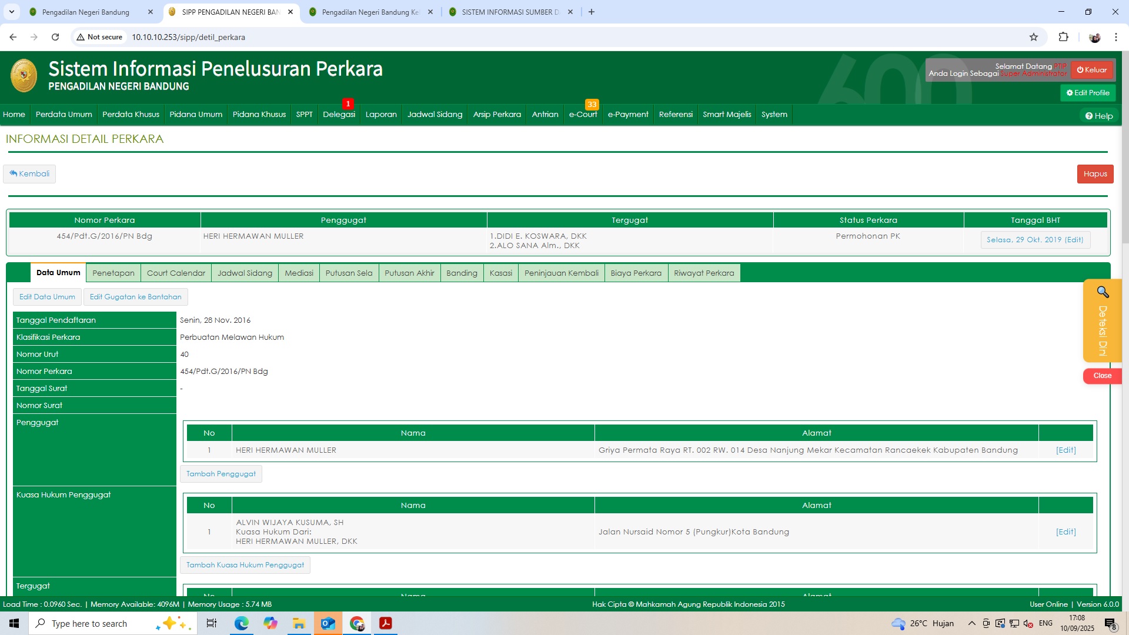Open Adobe Acrobat from taskbar
Screen dimensions: 1129x635
(386, 623)
